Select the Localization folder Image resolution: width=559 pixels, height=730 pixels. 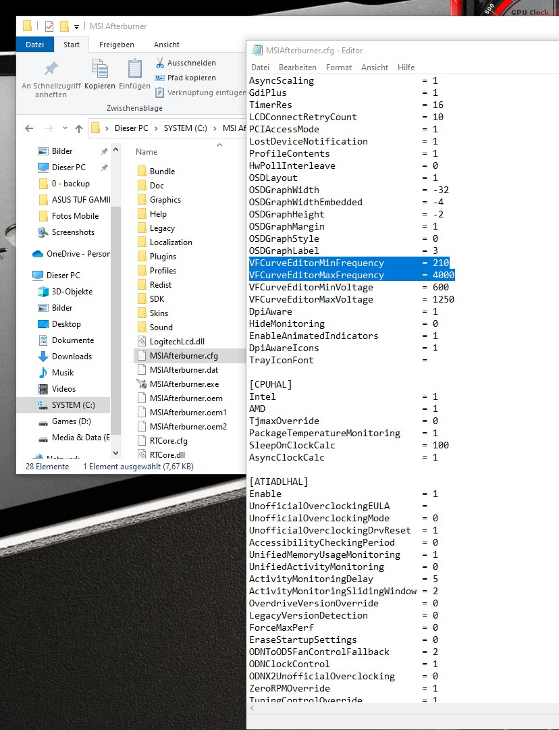click(x=171, y=242)
